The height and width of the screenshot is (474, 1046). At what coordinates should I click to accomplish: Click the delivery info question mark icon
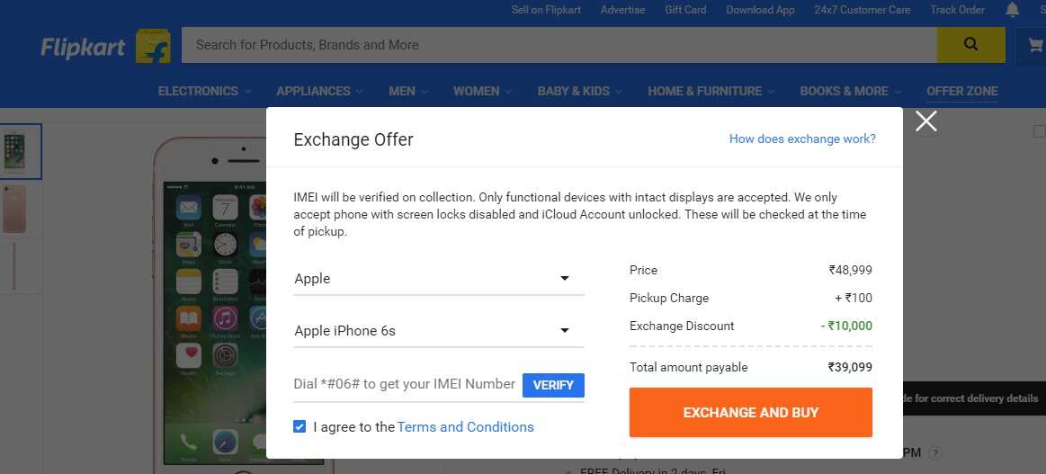coord(936,453)
